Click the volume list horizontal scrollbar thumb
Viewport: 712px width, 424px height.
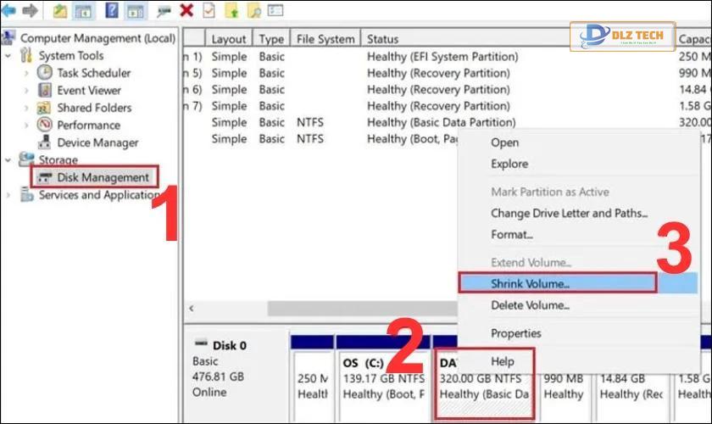pyautogui.click(x=363, y=308)
